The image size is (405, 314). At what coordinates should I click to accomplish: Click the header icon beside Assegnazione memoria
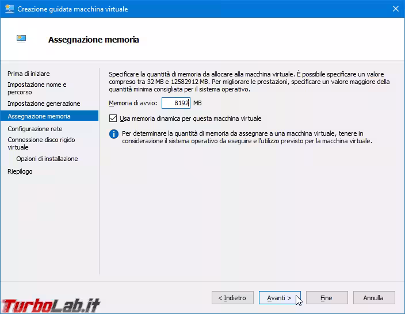click(x=21, y=39)
